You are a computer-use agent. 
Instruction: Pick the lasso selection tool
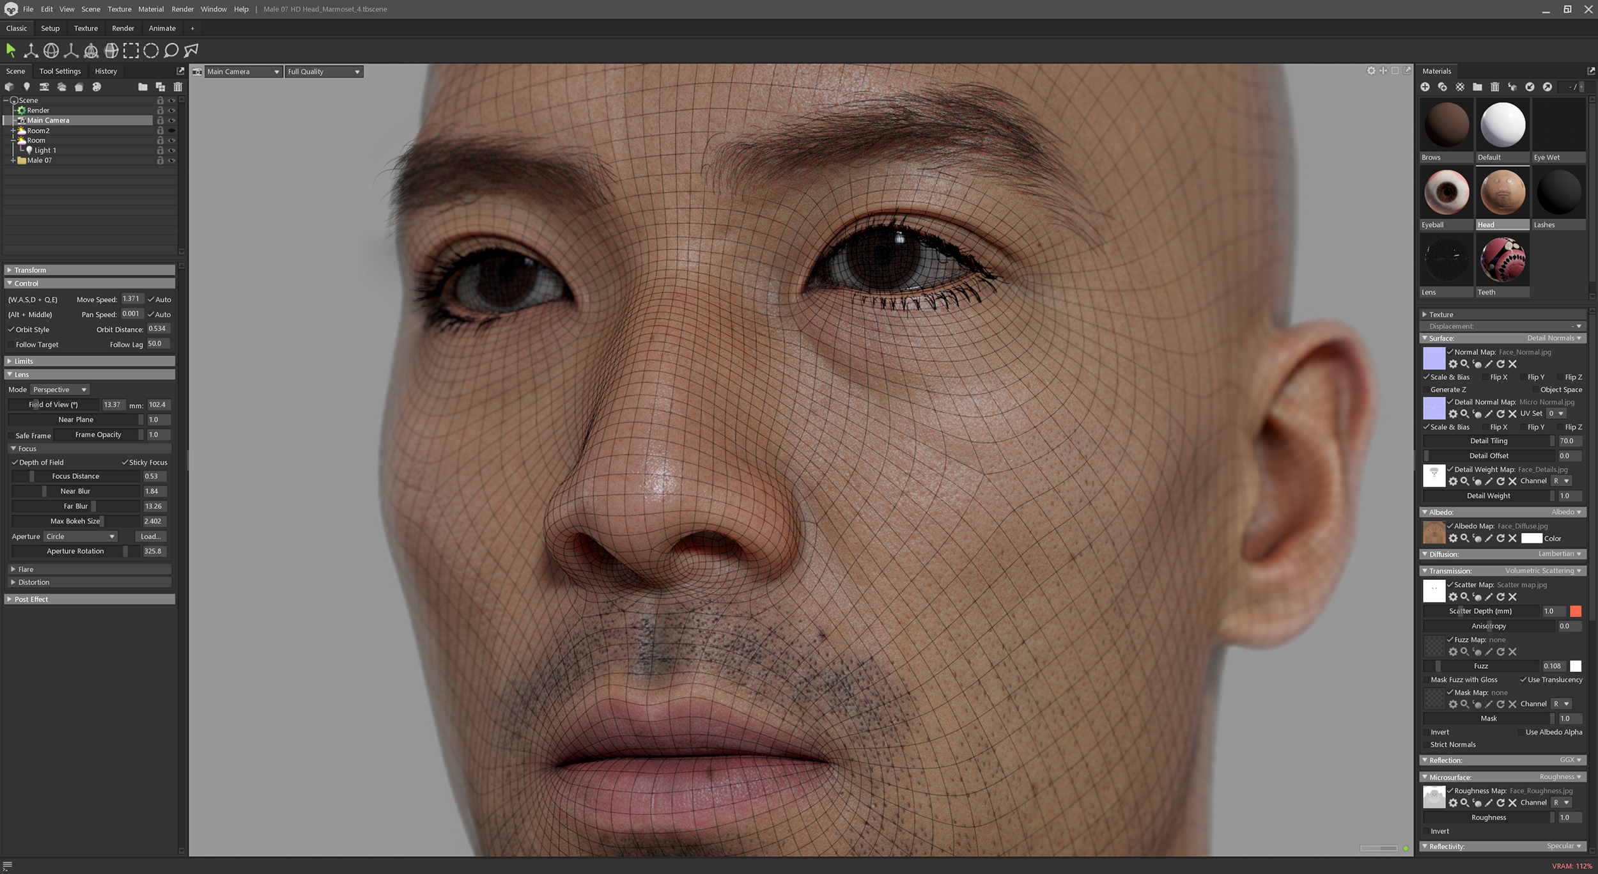(x=171, y=51)
